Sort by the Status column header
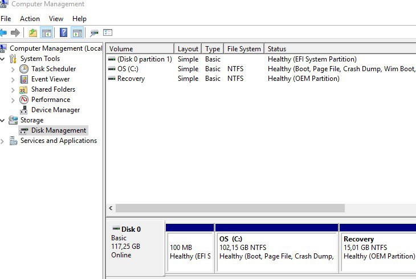 (340, 49)
